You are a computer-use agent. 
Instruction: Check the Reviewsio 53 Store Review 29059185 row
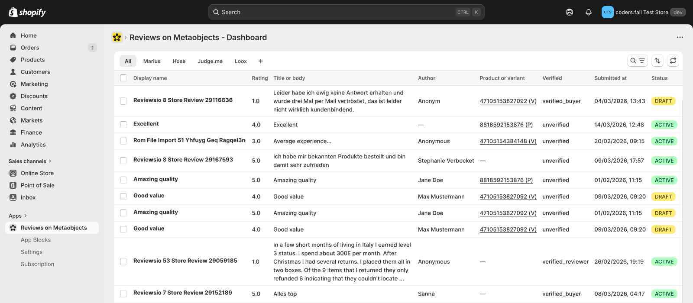[123, 261]
